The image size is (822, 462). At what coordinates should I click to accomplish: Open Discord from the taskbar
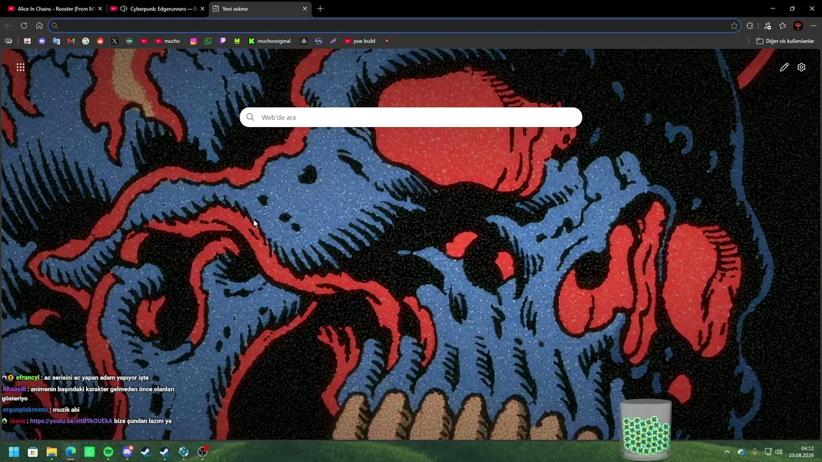point(127,452)
